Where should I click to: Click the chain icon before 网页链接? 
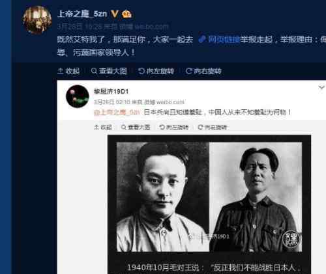[202, 39]
